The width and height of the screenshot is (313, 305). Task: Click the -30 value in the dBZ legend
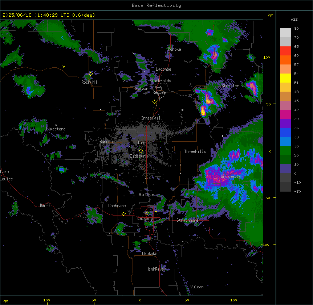[297, 191]
